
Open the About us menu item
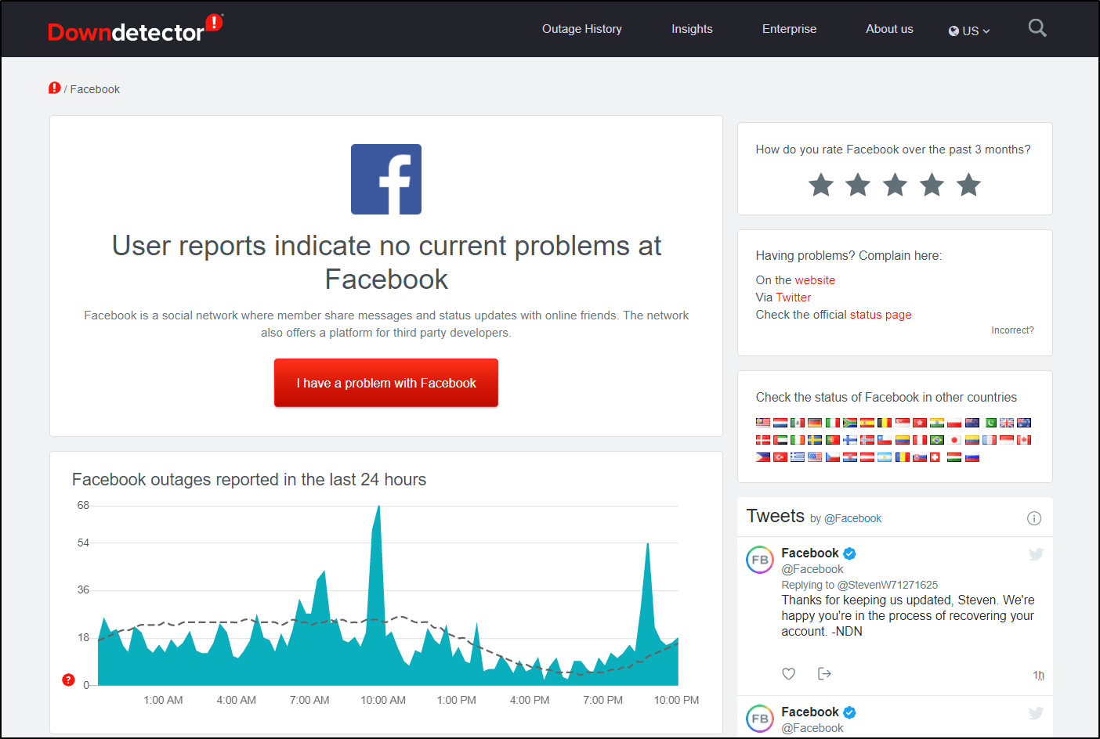(x=889, y=29)
